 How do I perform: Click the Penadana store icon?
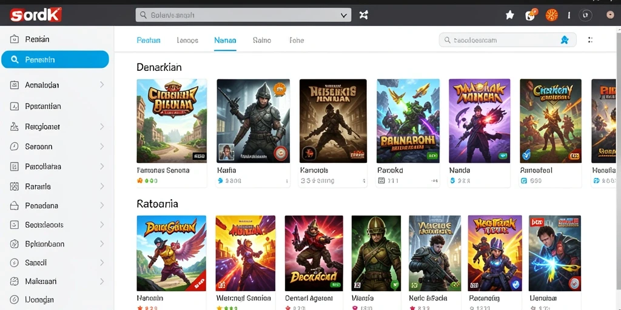coord(15,206)
